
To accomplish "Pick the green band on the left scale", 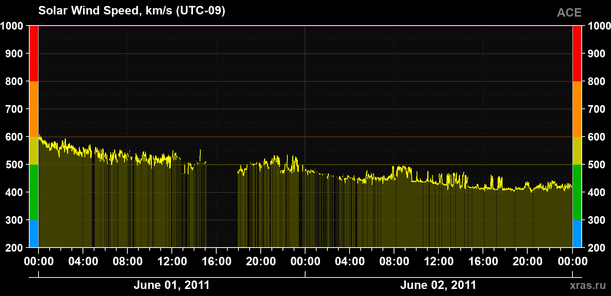I will [34, 192].
